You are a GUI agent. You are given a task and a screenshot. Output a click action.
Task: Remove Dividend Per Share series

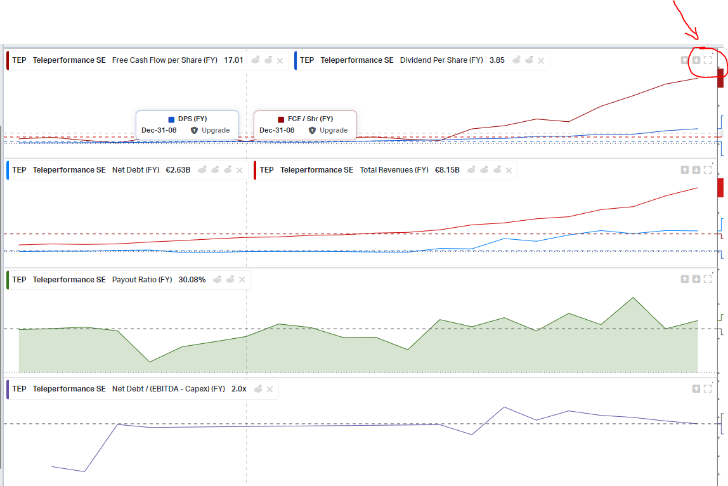click(541, 60)
